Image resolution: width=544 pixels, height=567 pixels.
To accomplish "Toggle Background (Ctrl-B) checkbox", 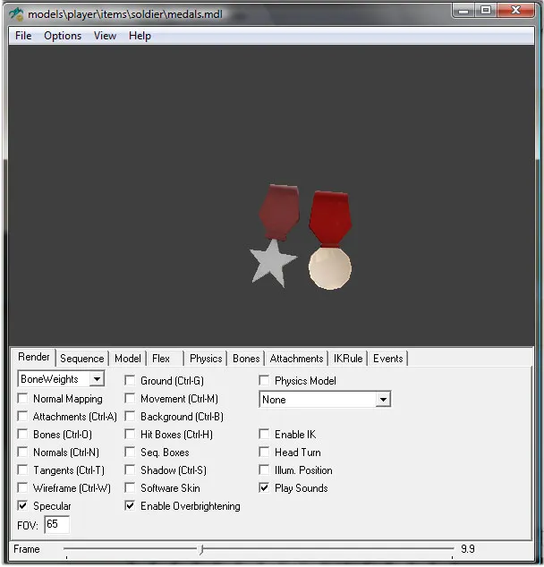I will (130, 416).
